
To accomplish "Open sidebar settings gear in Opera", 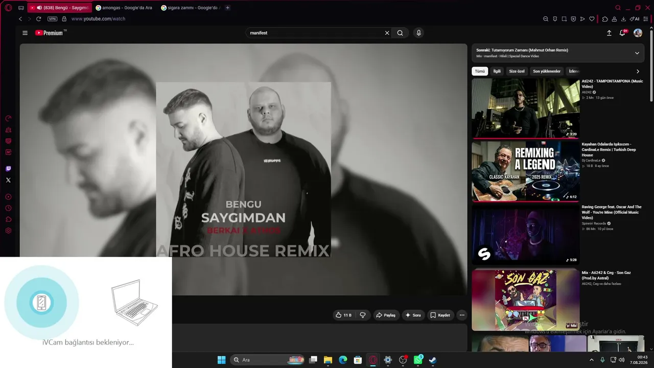I will point(8,231).
